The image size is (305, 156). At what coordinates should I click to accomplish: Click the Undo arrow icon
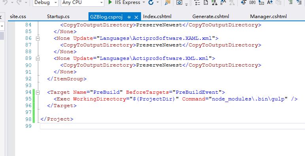6,2
